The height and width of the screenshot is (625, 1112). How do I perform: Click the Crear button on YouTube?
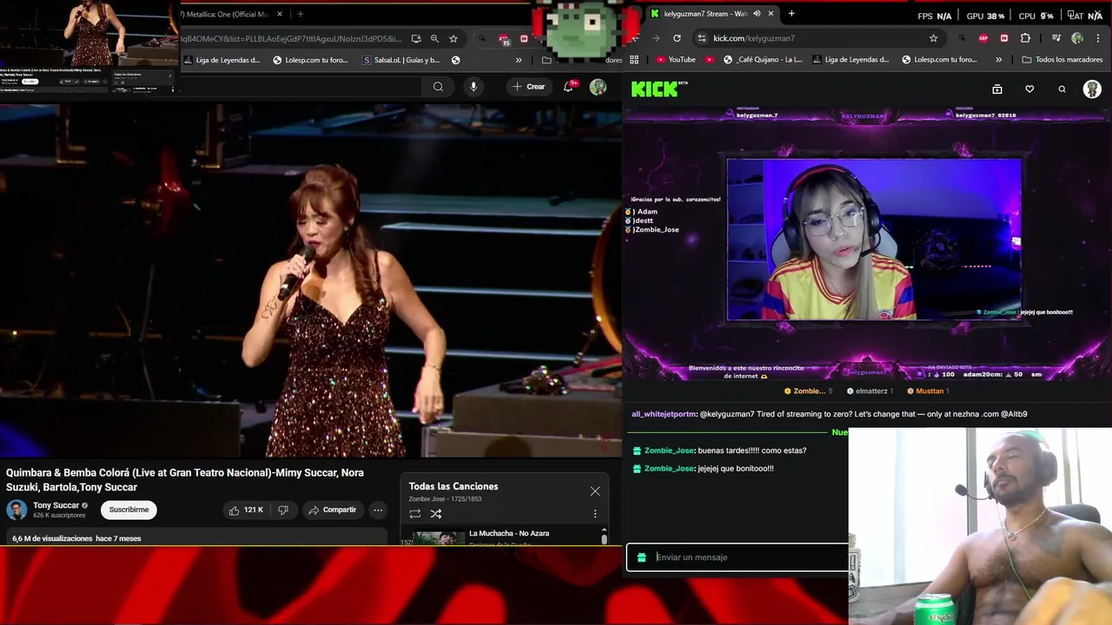[529, 87]
